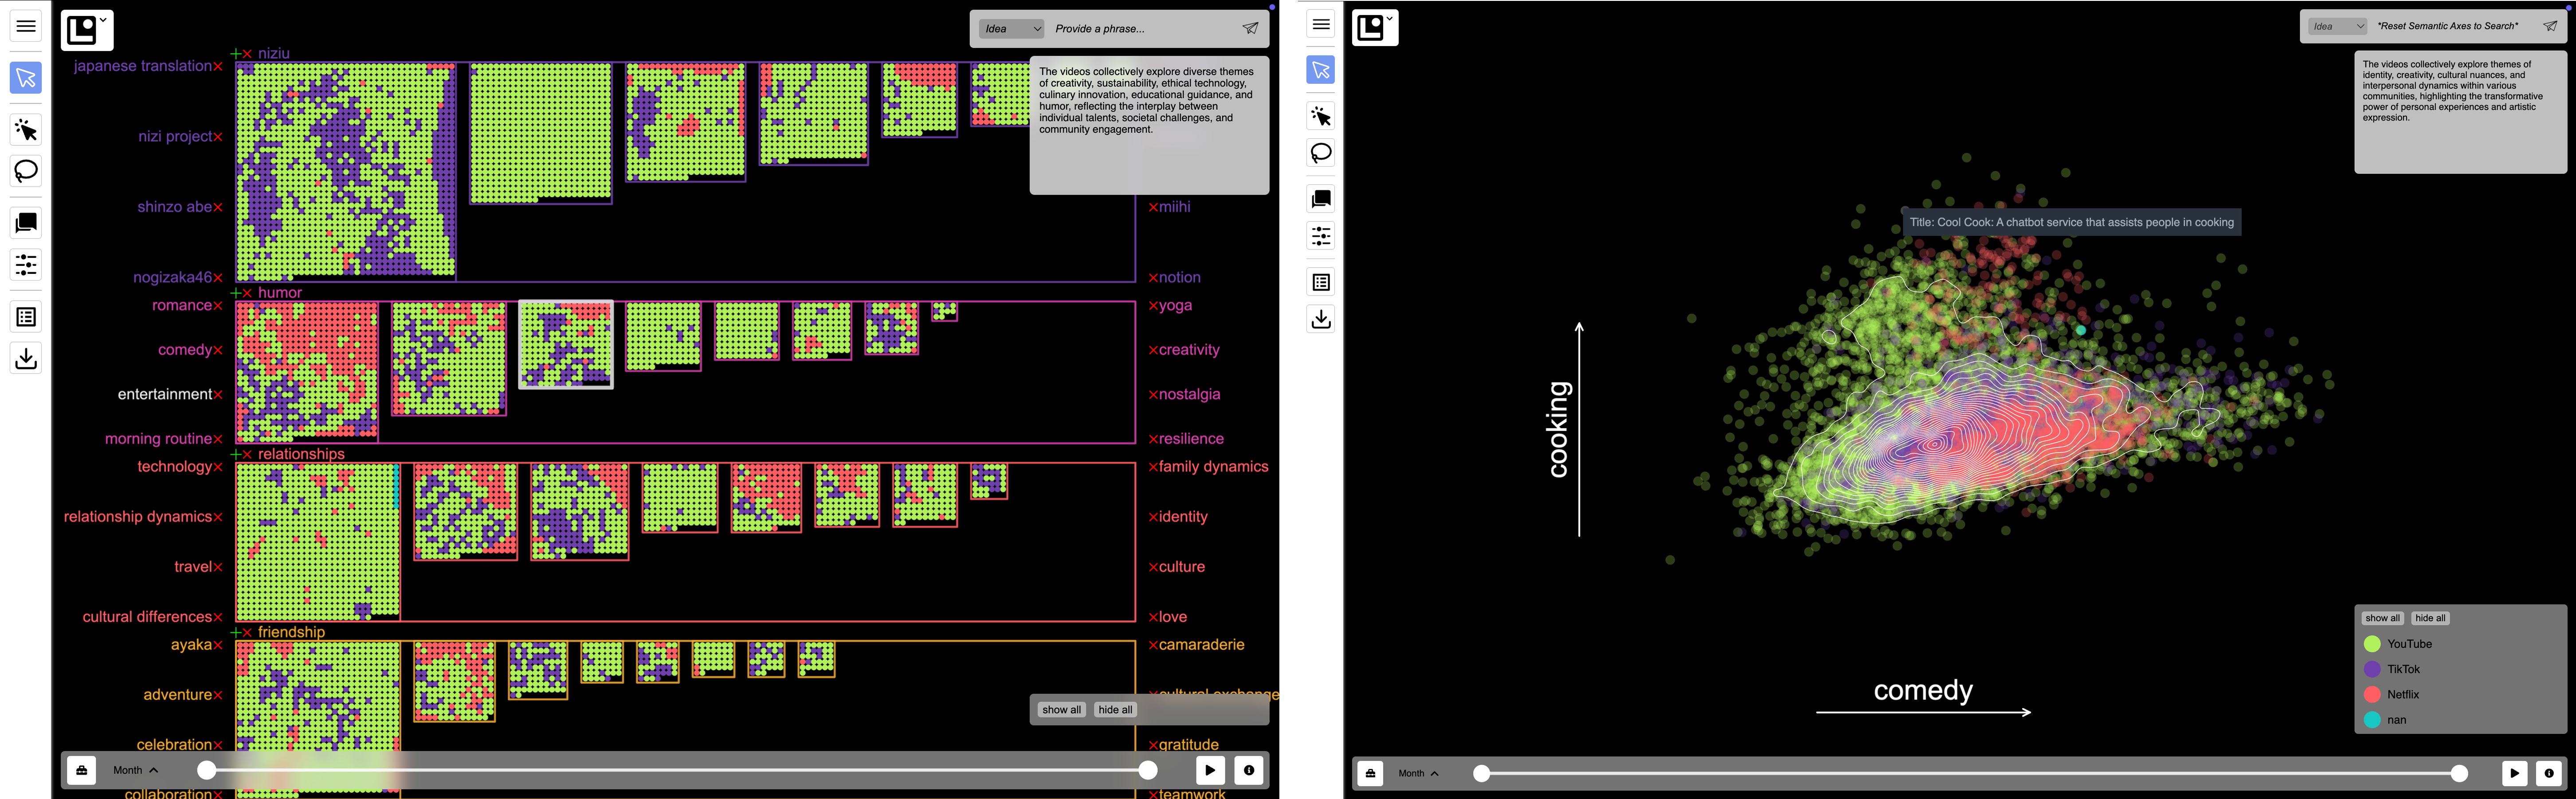Open the Idea dropdown next to the search box

pyautogui.click(x=1010, y=28)
